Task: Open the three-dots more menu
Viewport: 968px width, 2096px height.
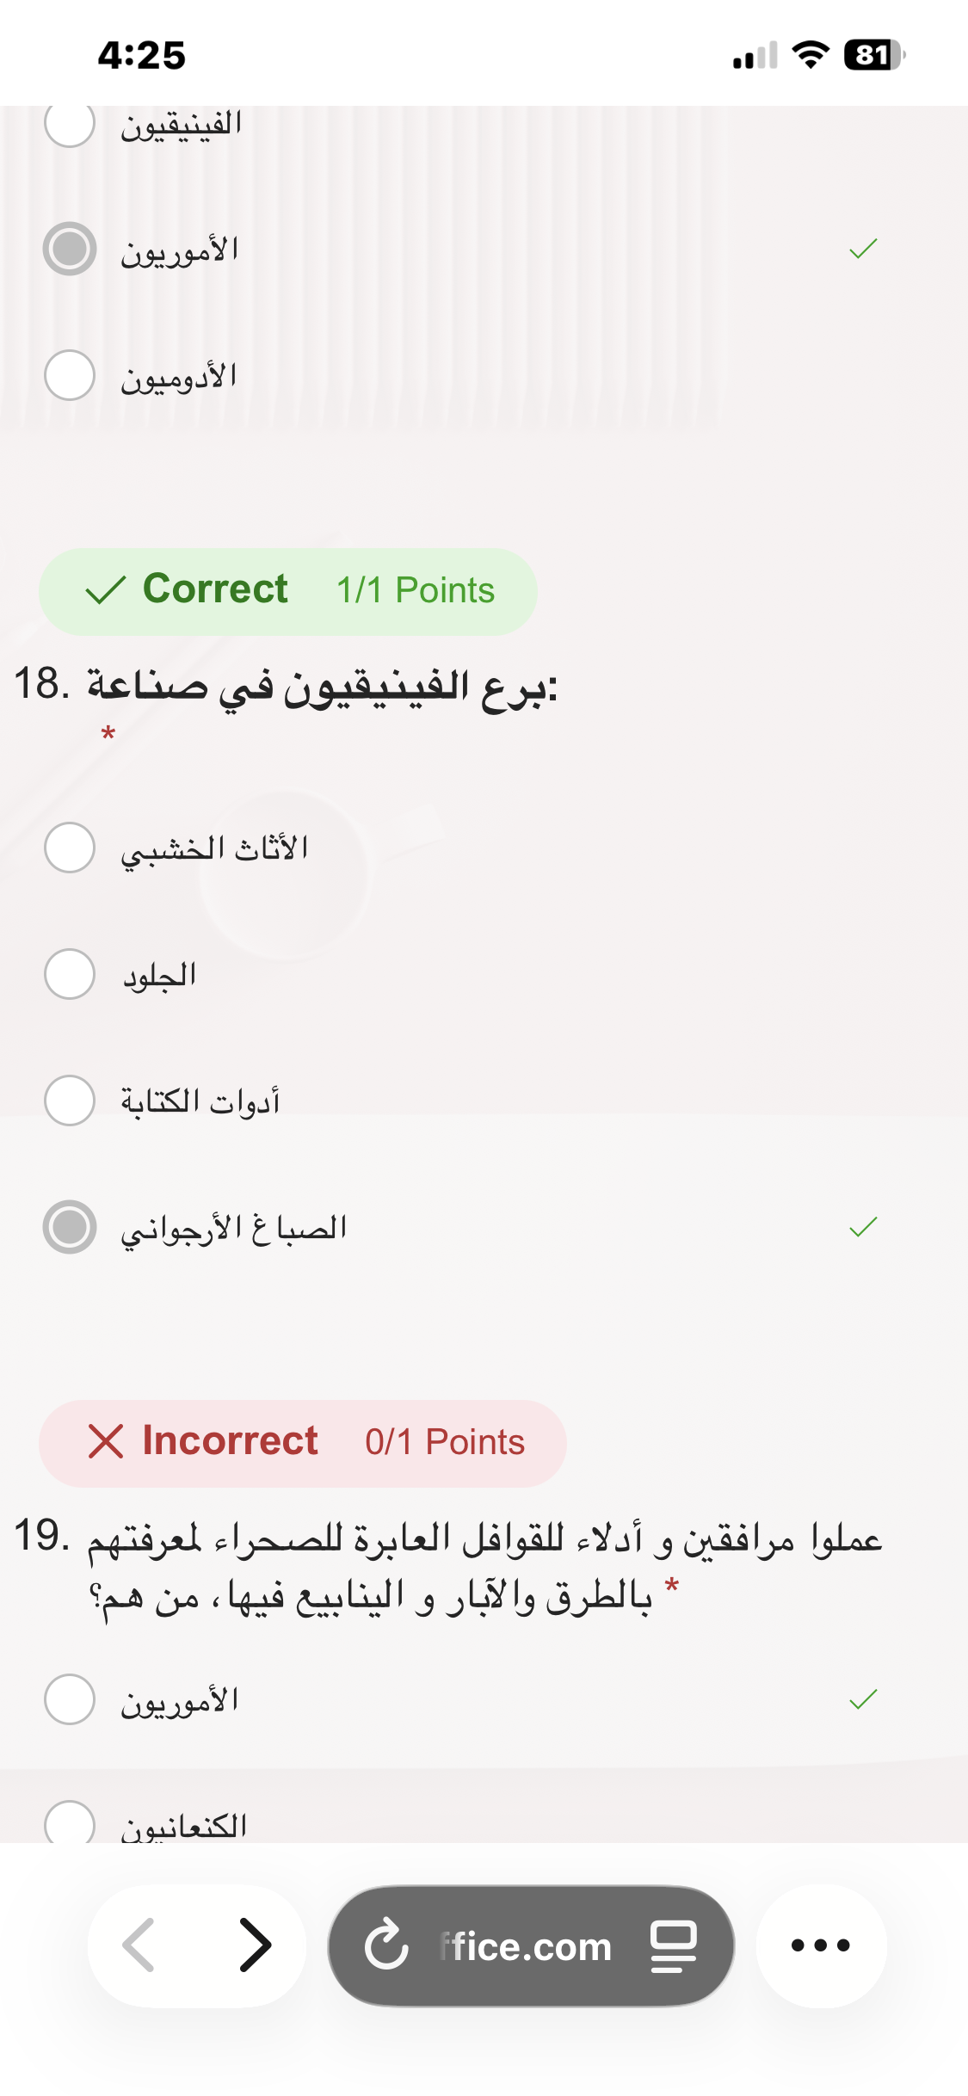Action: coord(820,1945)
